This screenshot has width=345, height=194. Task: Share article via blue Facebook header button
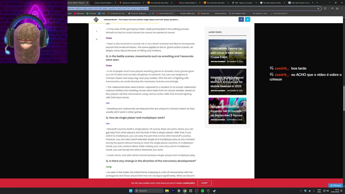(x=241, y=19)
